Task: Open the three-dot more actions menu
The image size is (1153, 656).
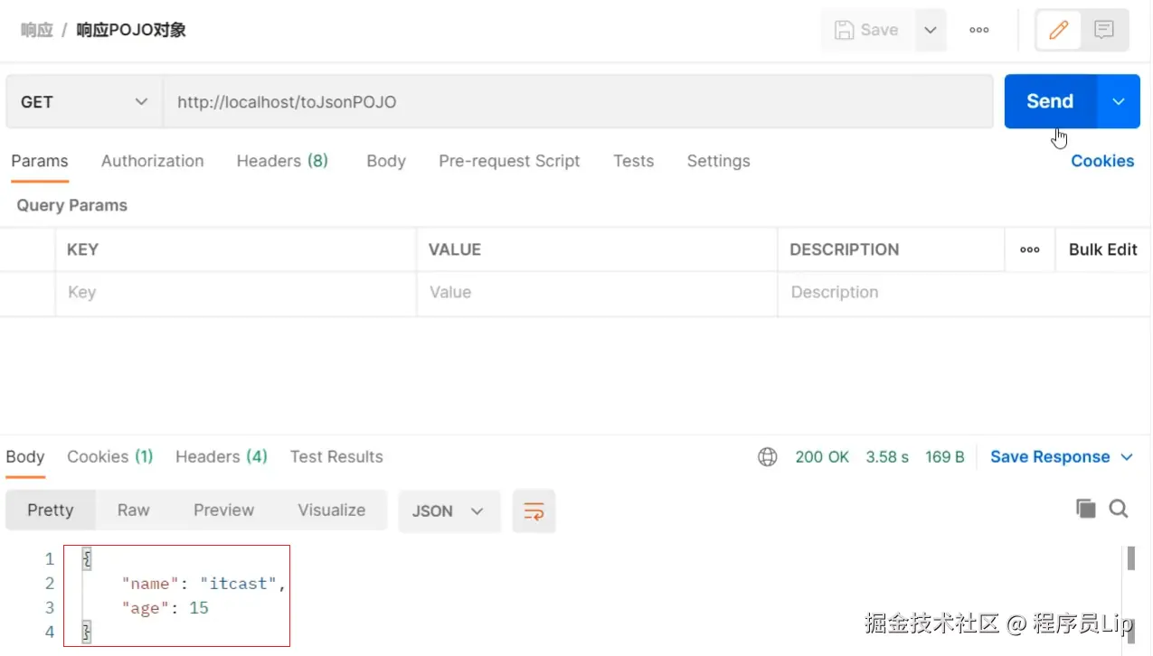Action: [978, 30]
